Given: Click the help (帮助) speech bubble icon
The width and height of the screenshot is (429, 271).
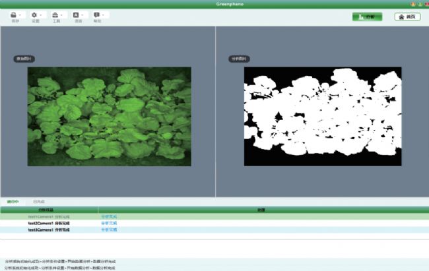Looking at the screenshot, I should coord(97,15).
